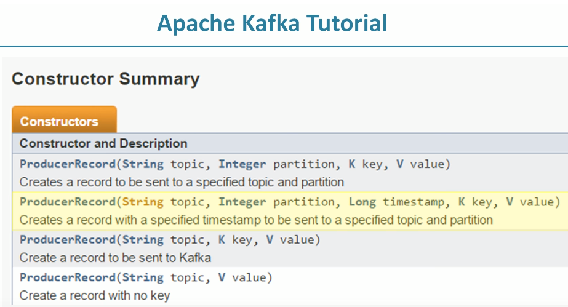The image size is (568, 307).
Task: Click description 'Create a record to be sent to Kafka'
Action: pyautogui.click(x=115, y=258)
